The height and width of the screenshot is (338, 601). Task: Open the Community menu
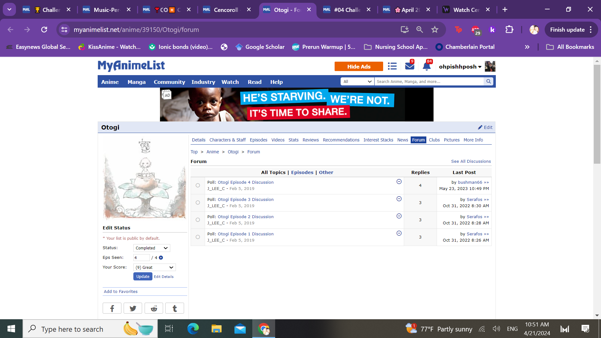tap(169, 82)
